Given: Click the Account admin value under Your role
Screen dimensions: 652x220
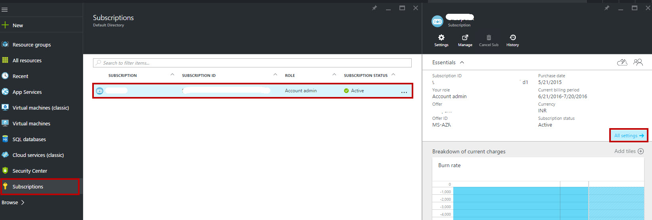Looking at the screenshot, I should [449, 97].
